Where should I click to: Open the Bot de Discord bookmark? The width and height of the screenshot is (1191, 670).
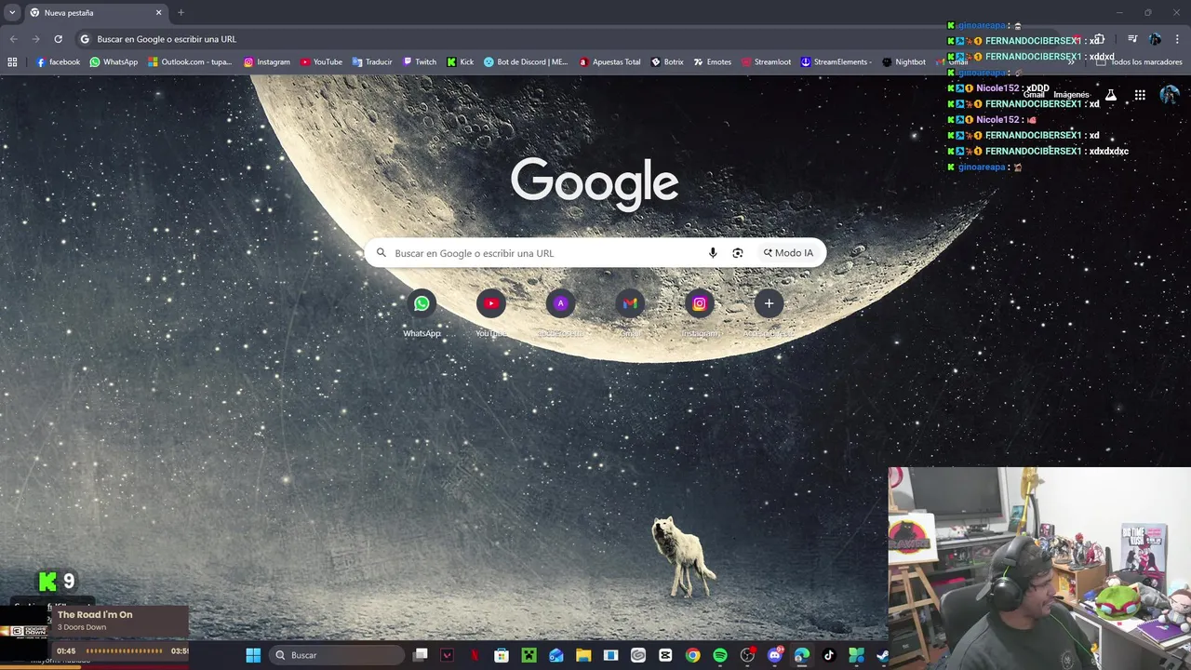[x=526, y=62]
